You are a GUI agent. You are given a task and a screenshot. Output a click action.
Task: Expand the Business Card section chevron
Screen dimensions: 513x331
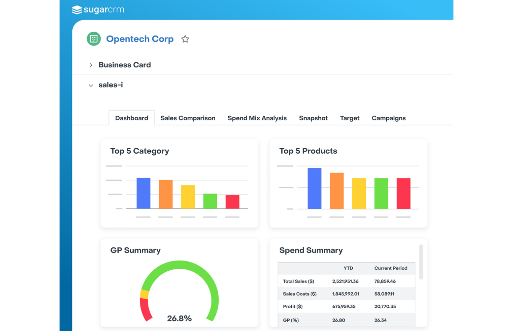pyautogui.click(x=91, y=65)
